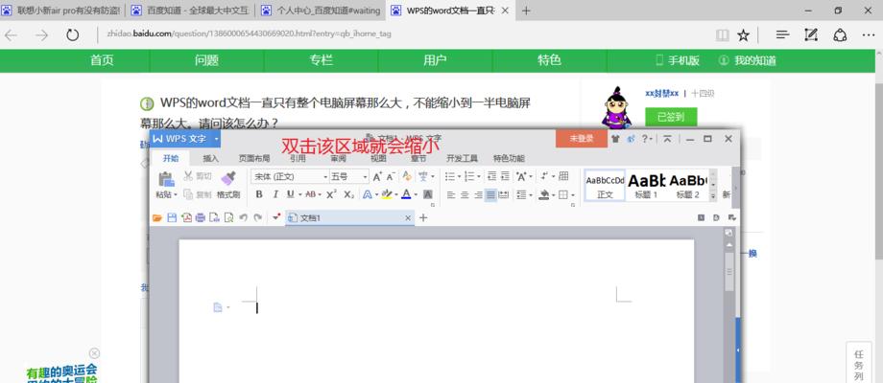This screenshot has height=383, width=883.
Task: Increase font size with A+ icon
Action: 377,176
